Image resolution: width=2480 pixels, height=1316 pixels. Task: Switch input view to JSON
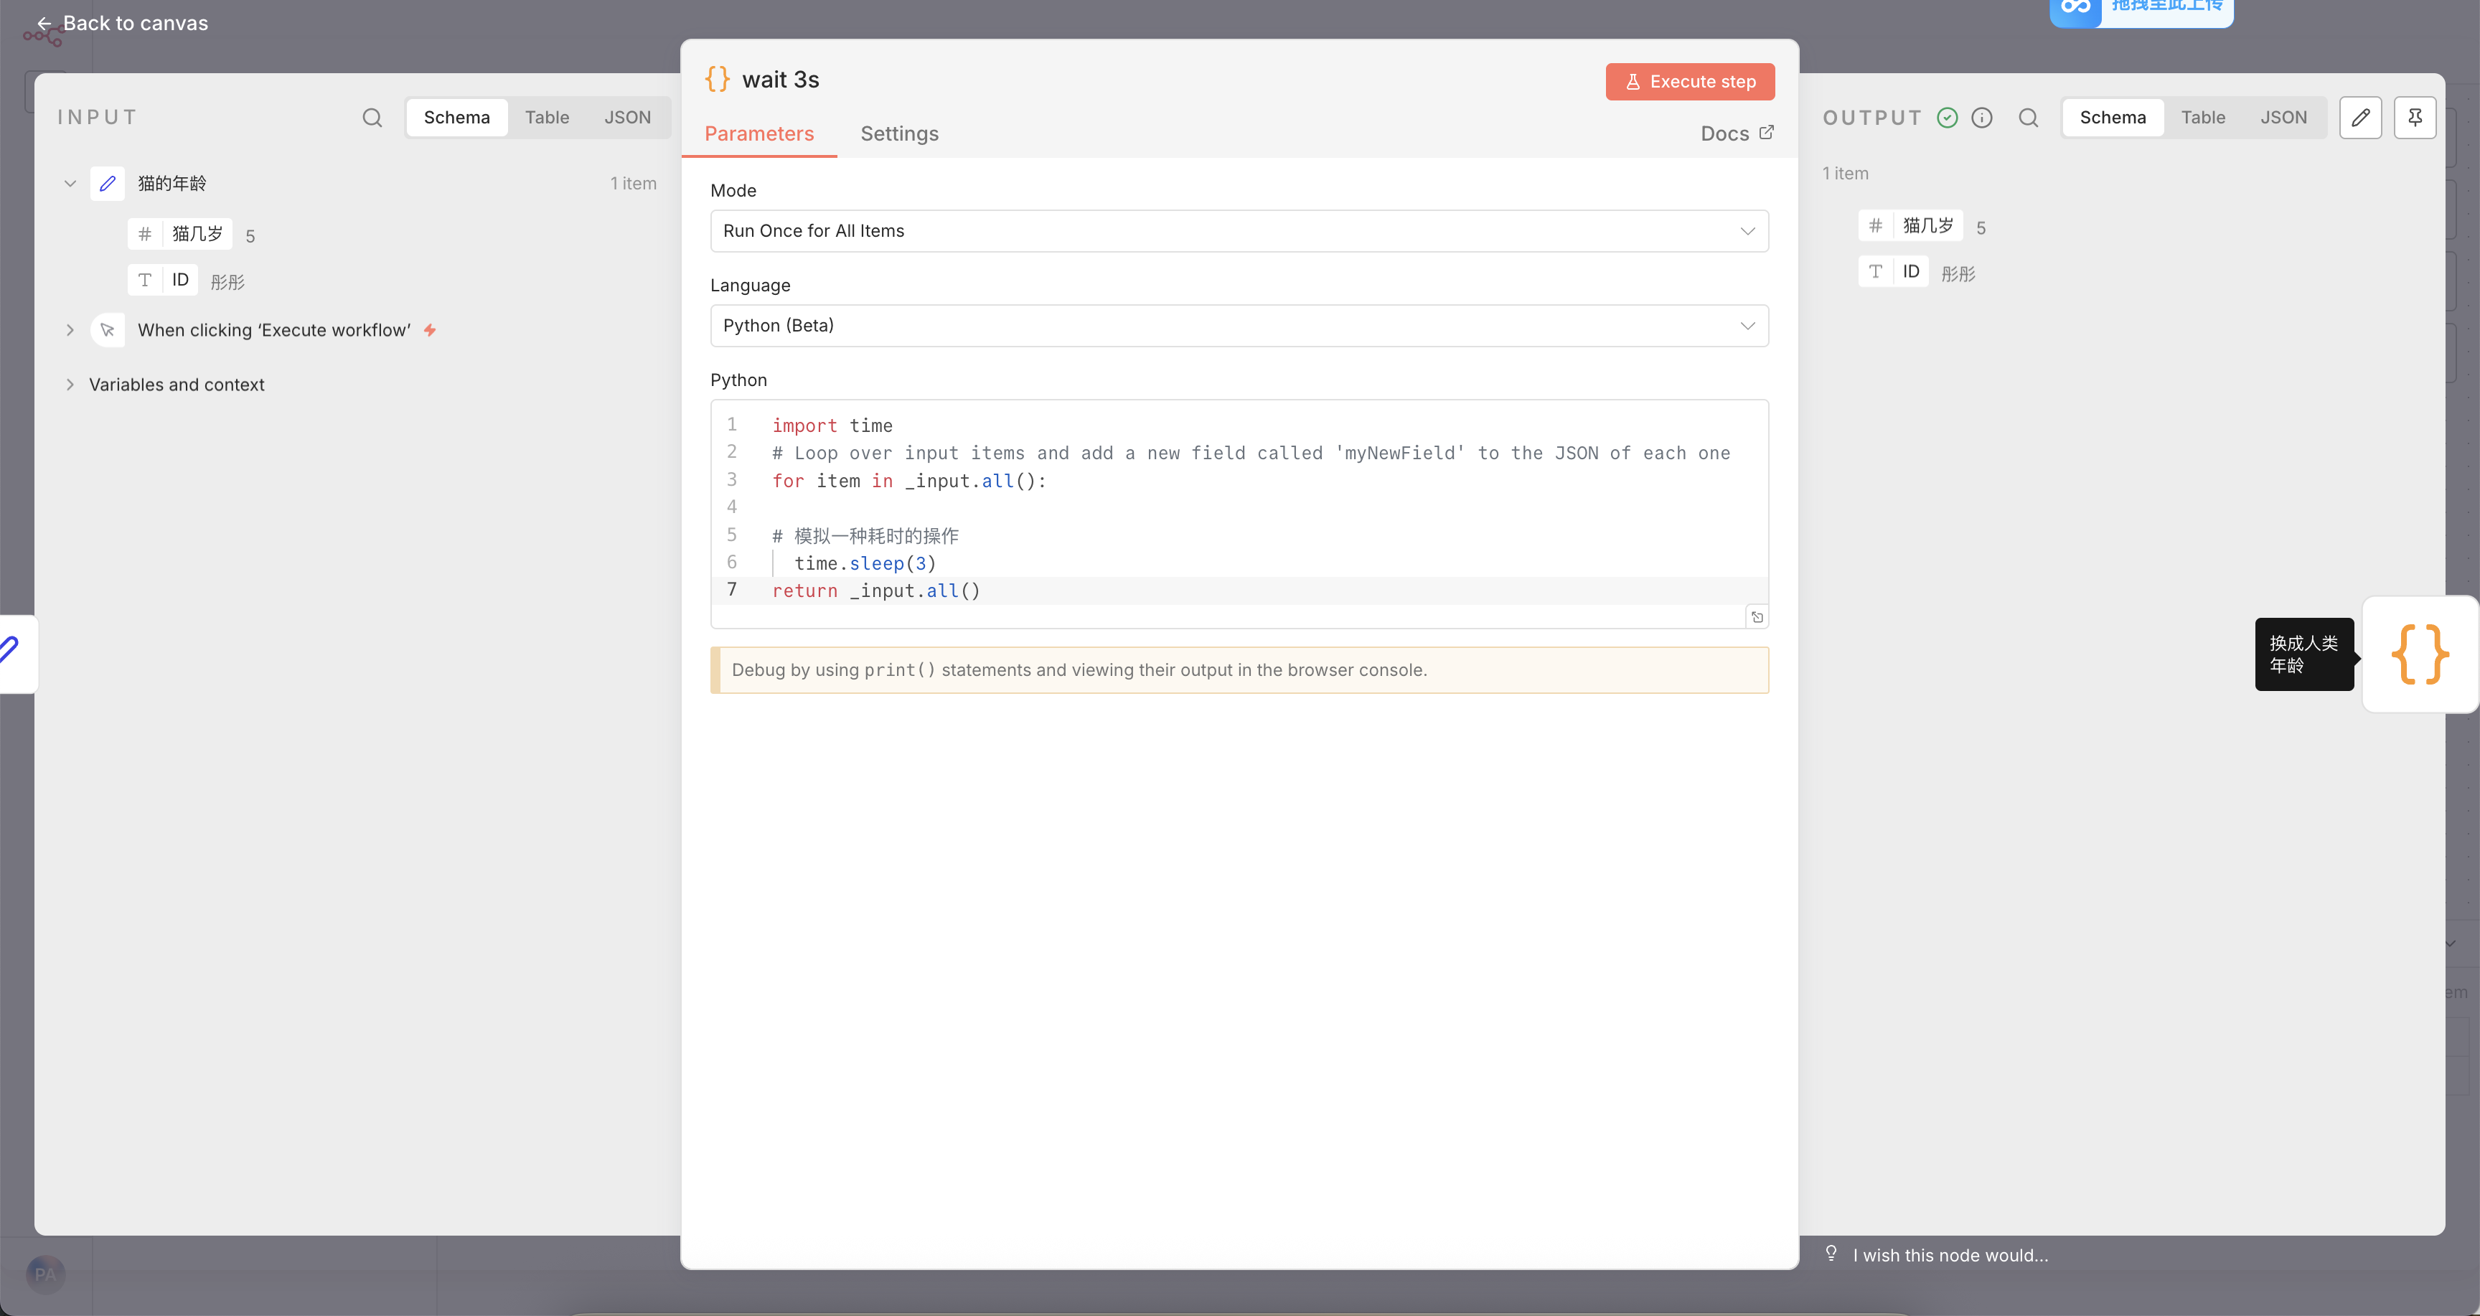point(626,118)
